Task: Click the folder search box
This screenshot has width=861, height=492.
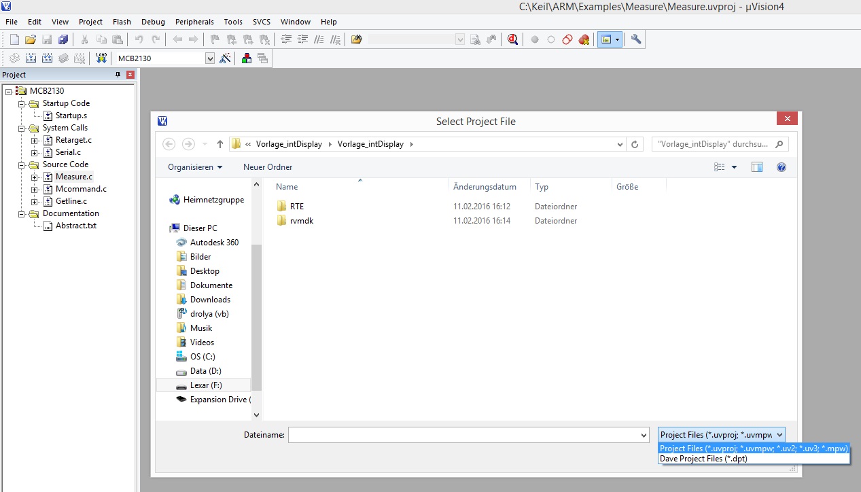Action: (720, 144)
